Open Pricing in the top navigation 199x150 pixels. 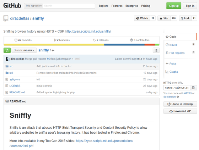tap(146, 6)
